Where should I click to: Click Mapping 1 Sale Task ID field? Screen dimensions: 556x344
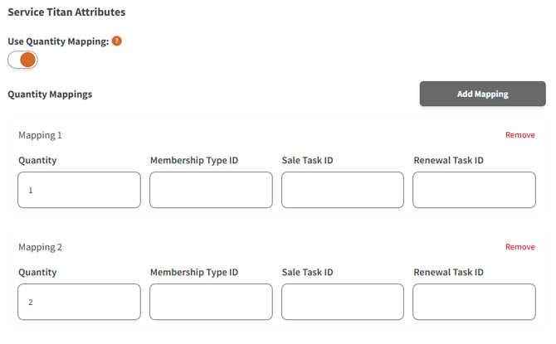point(343,190)
